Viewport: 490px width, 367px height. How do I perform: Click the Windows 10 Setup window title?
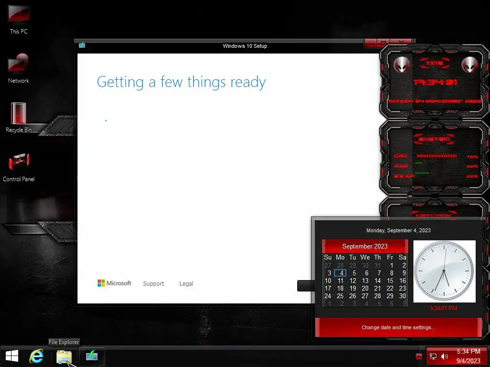coord(245,46)
